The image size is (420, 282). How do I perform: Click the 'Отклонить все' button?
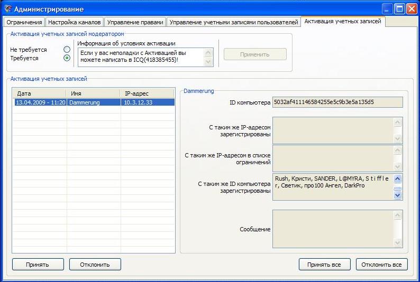pyautogui.click(x=382, y=265)
